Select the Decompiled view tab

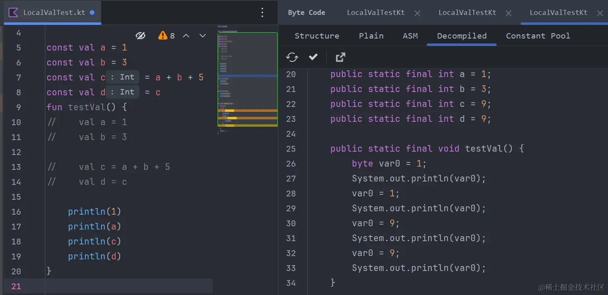pos(462,36)
